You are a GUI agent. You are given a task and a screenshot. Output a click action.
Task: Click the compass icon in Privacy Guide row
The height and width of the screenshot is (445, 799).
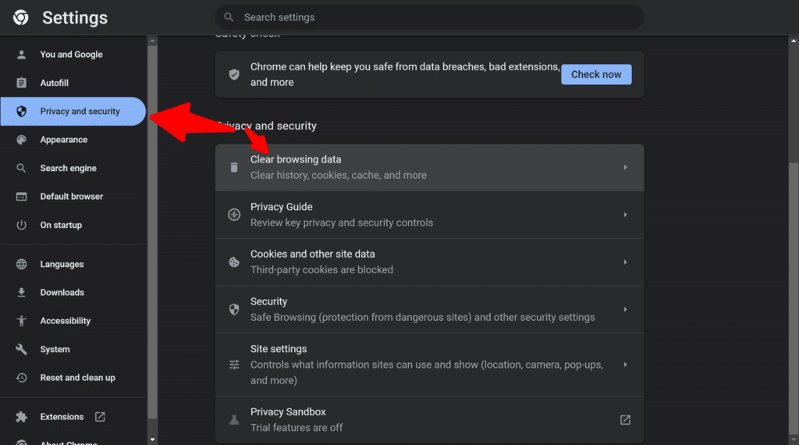pos(234,215)
